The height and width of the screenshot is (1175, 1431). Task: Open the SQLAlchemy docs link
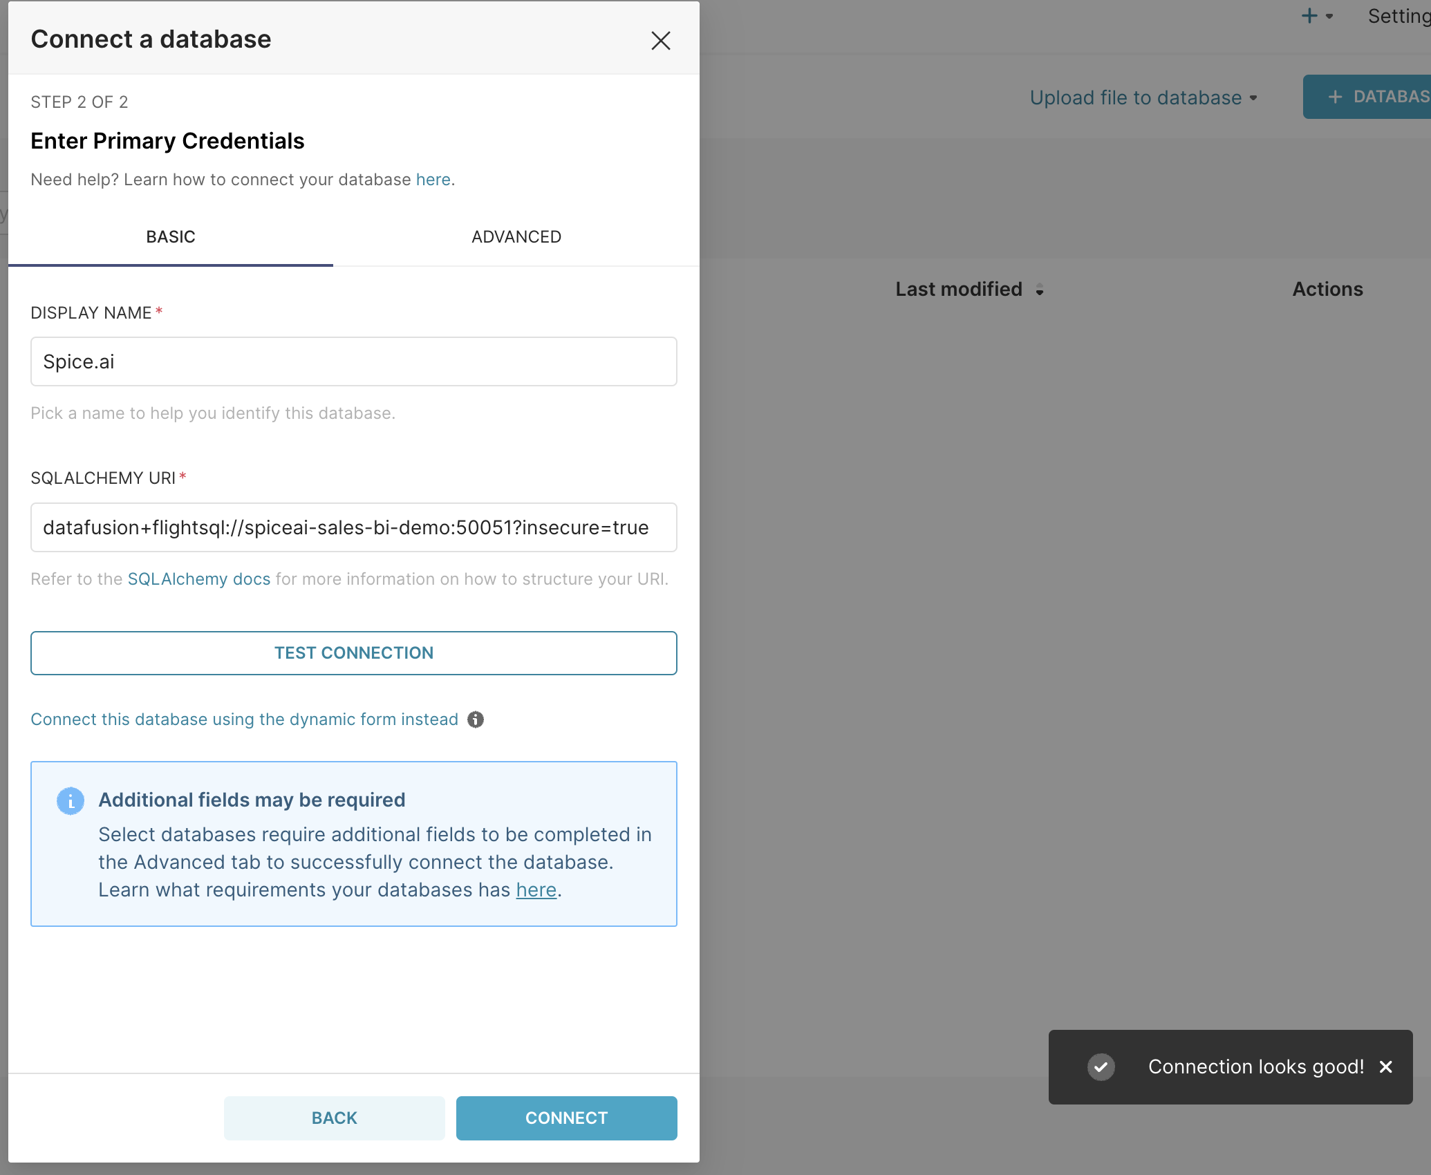pos(198,579)
